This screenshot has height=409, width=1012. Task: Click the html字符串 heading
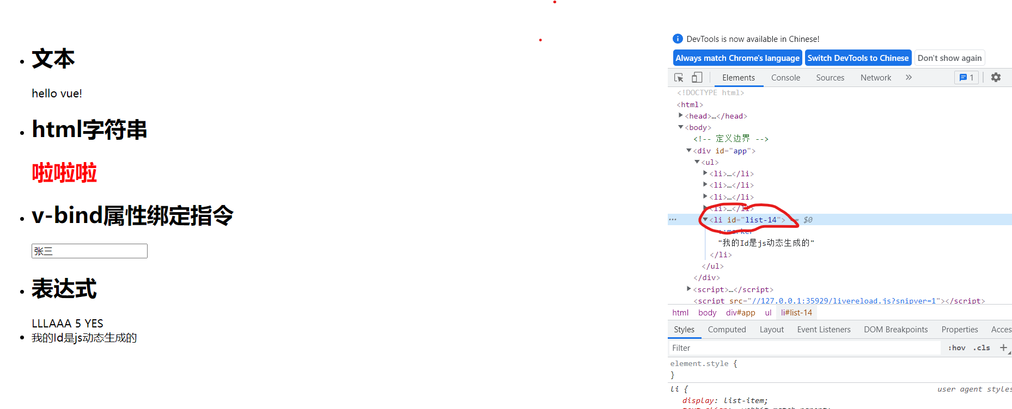point(89,129)
